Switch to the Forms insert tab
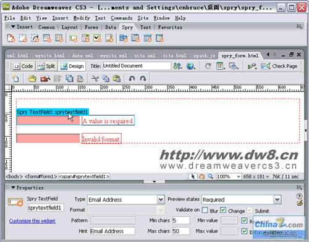 [x=91, y=27]
